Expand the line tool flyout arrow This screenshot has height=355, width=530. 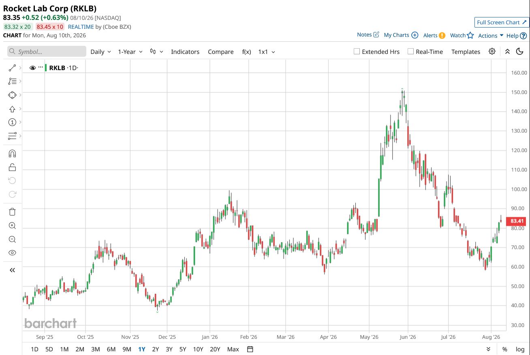coord(20,68)
